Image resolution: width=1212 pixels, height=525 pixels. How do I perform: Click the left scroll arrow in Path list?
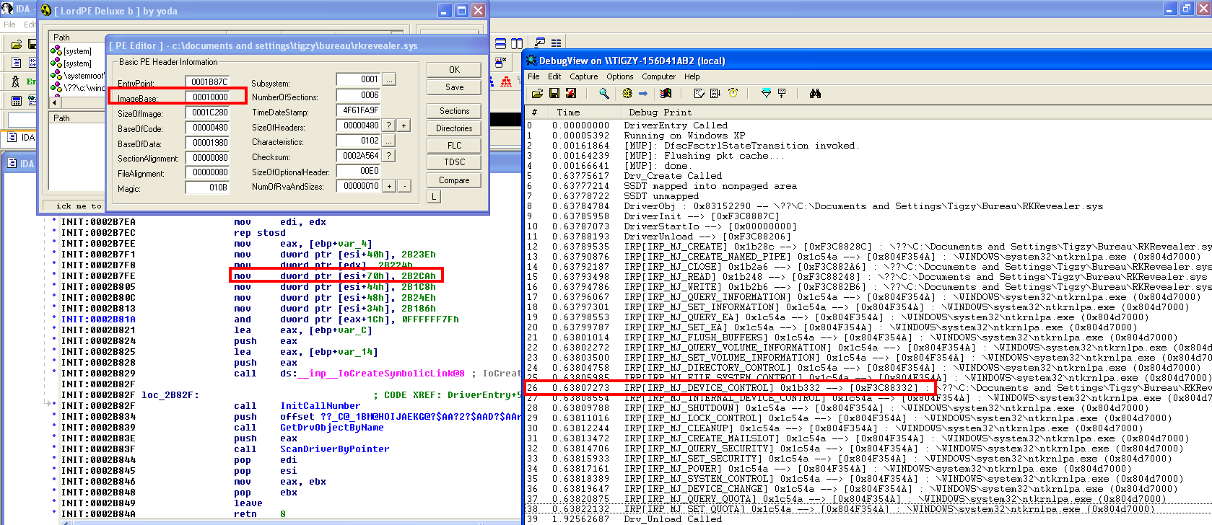click(55, 102)
